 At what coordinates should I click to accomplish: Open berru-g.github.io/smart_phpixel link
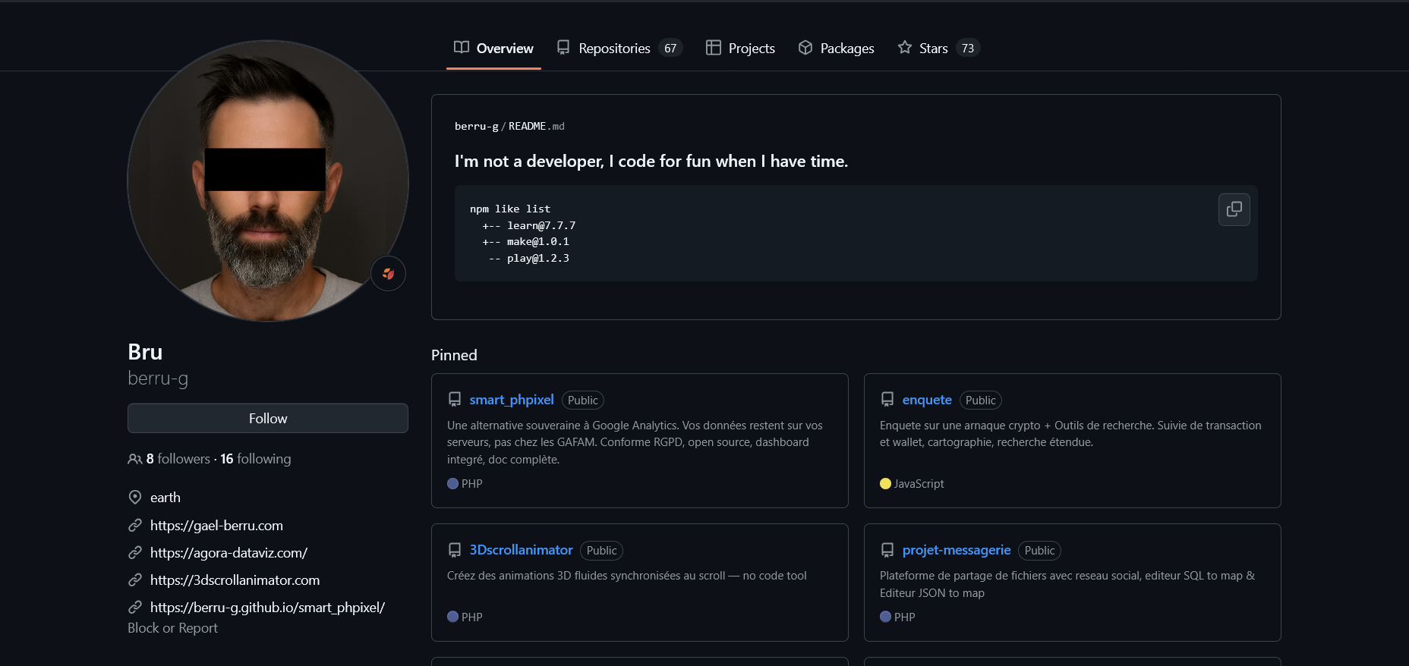point(267,607)
